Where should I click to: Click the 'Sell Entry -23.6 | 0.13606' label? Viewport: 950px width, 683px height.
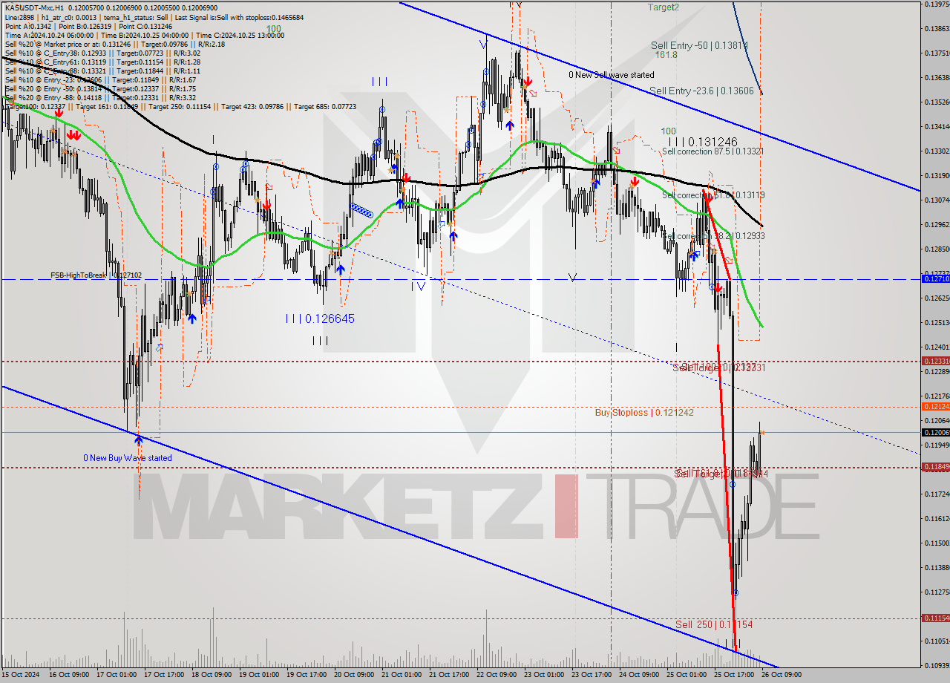click(701, 91)
